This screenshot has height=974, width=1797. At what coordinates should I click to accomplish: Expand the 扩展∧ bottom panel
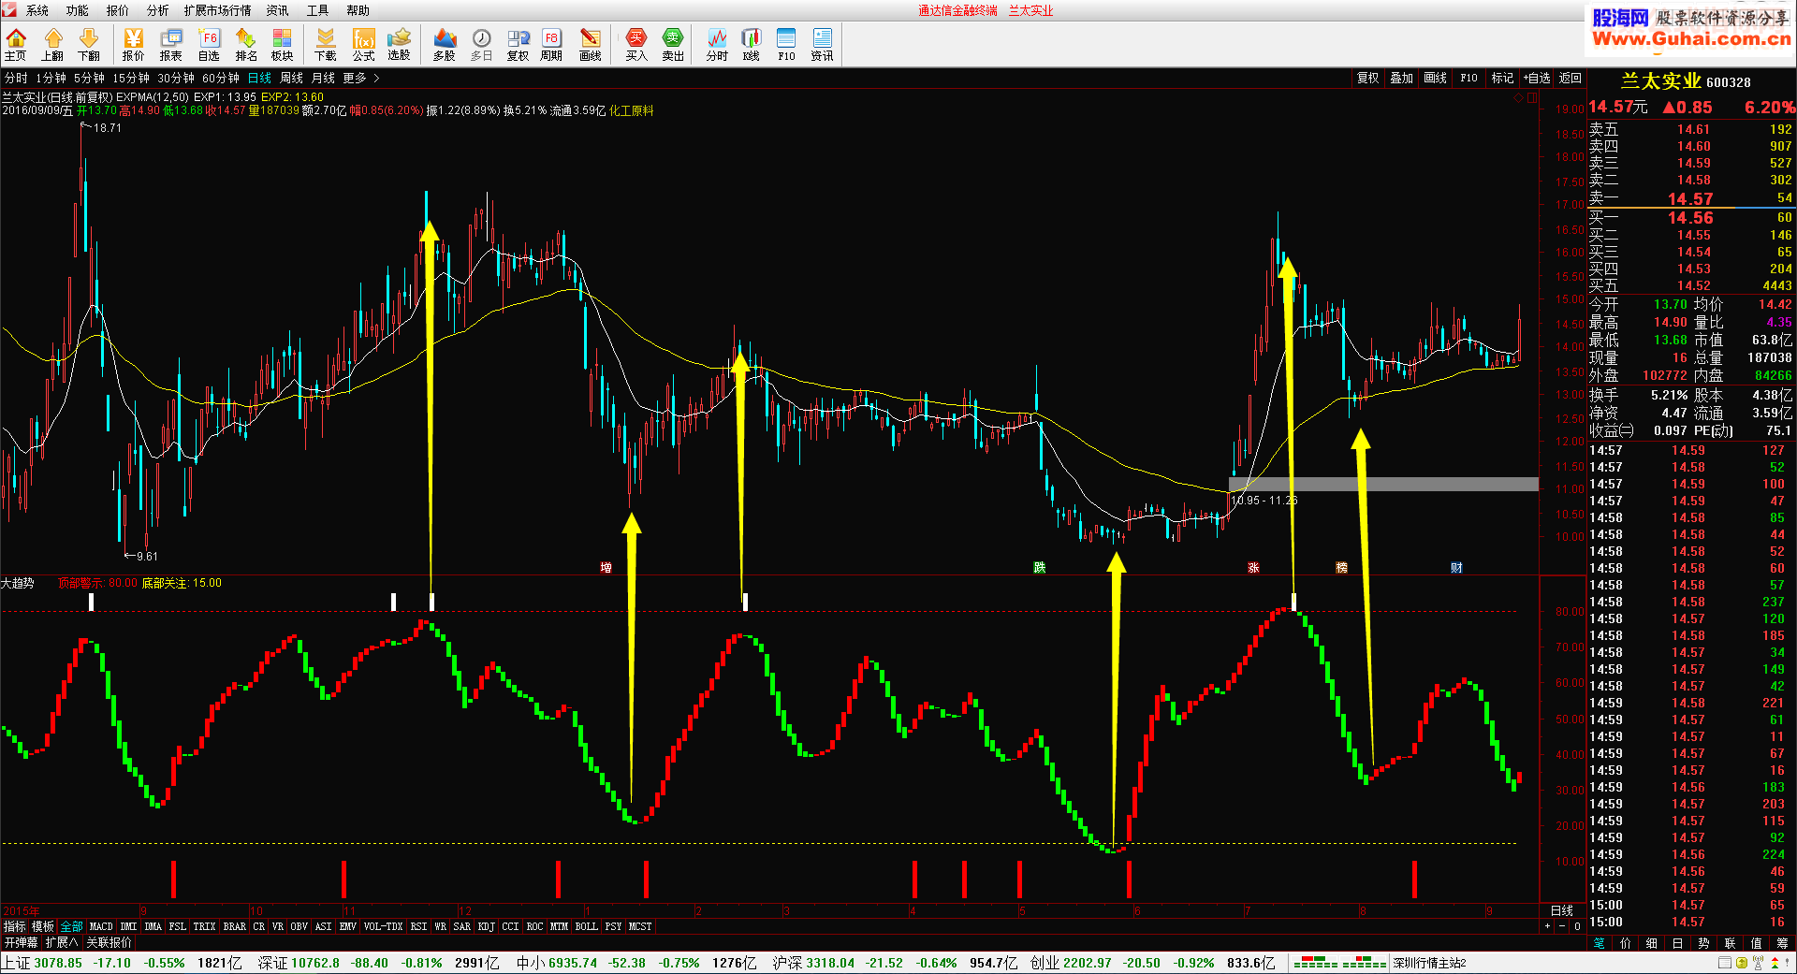(62, 942)
